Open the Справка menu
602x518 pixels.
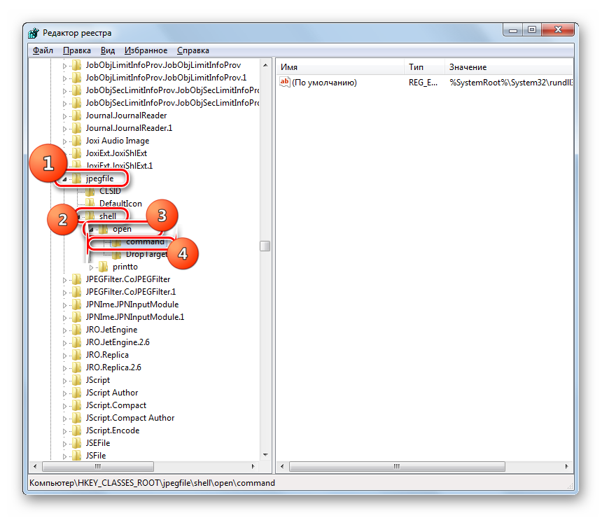click(193, 50)
